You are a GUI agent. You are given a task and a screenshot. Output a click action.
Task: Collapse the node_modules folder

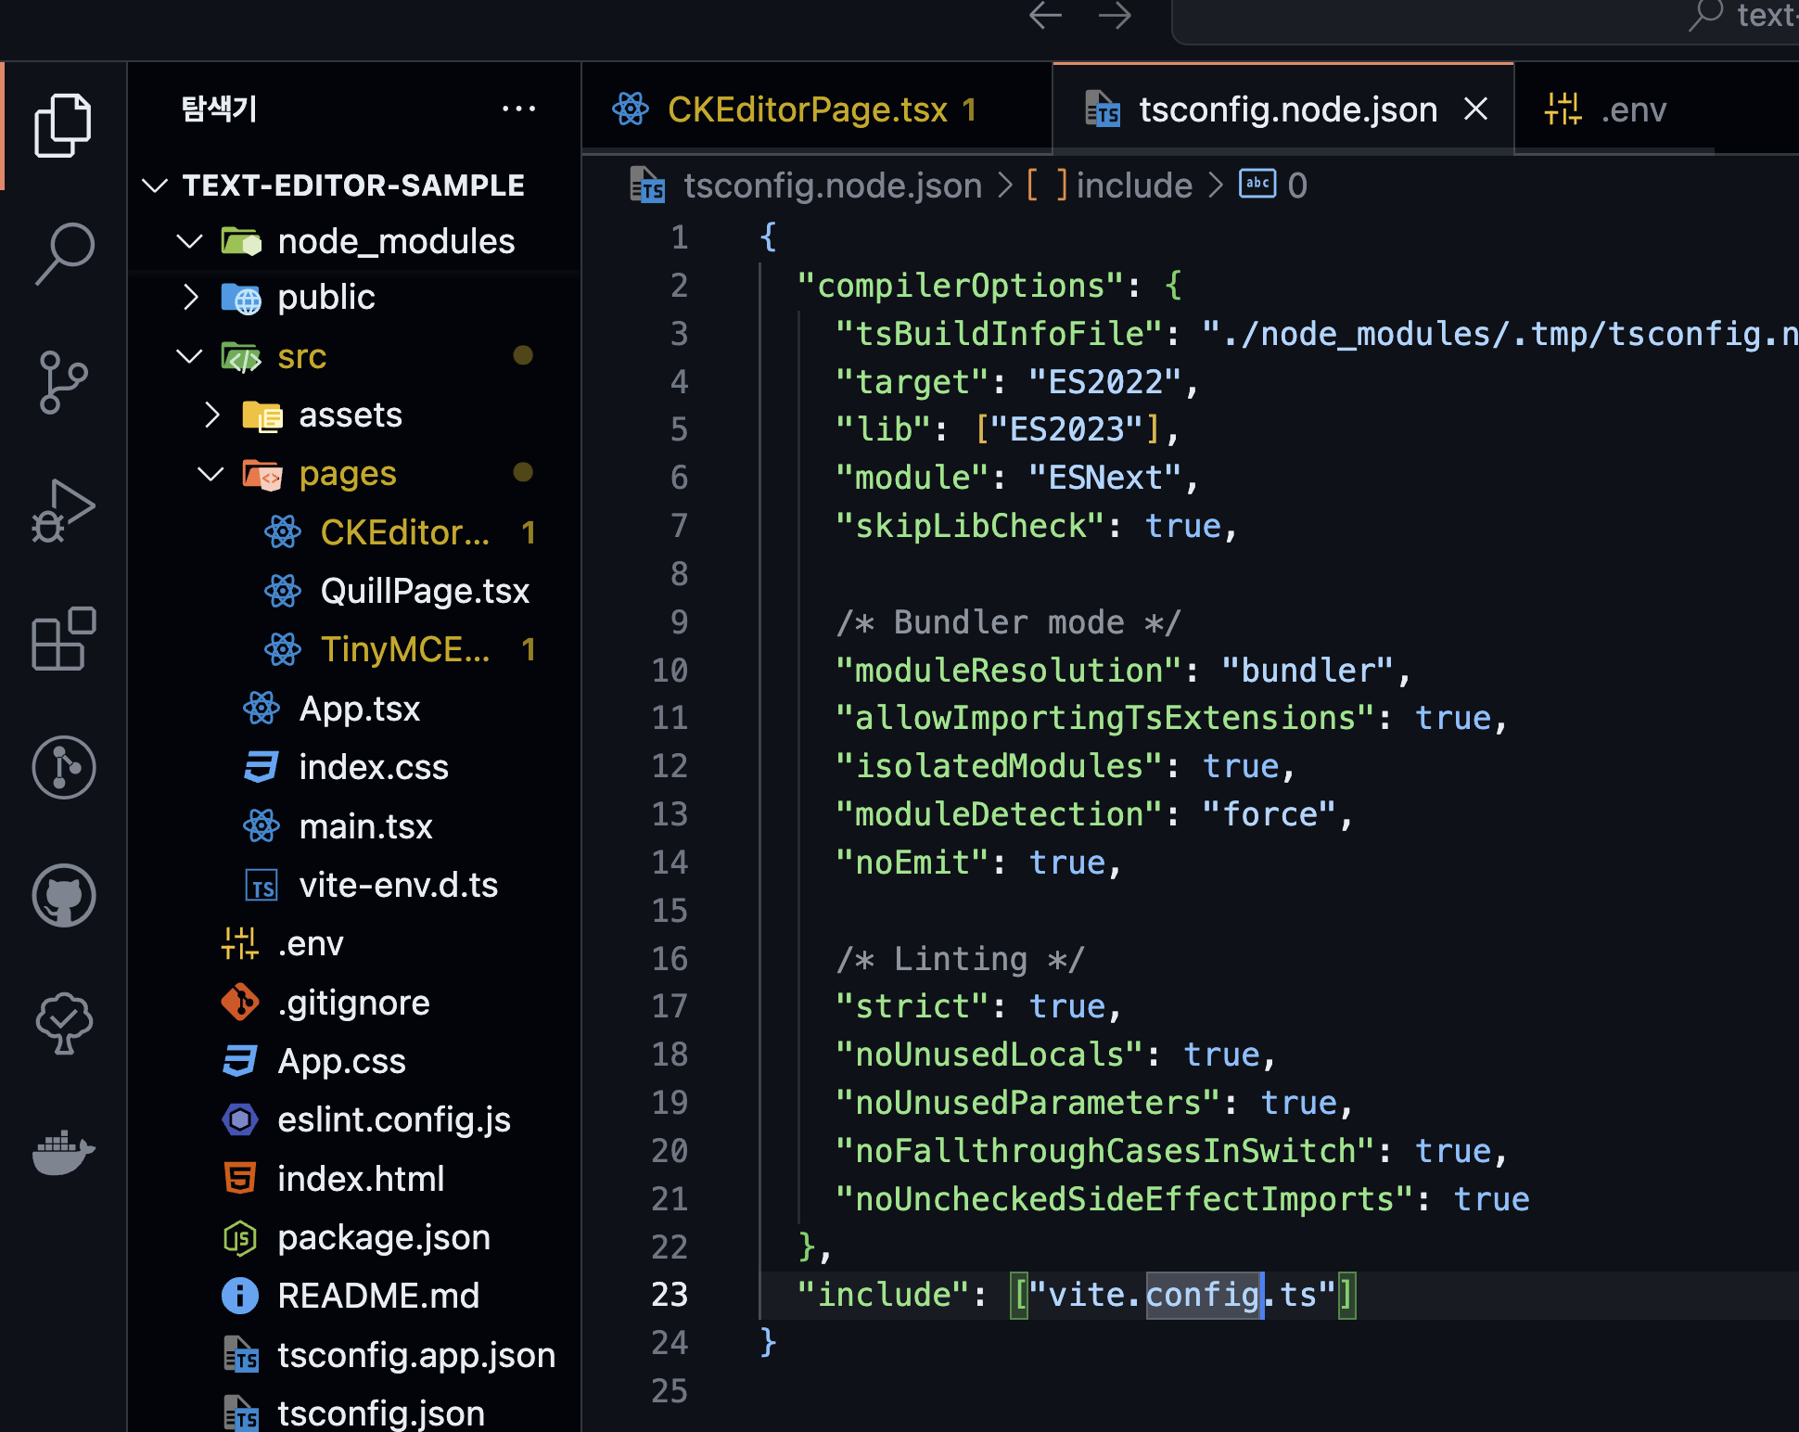tap(190, 242)
